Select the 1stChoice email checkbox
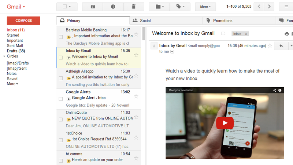This screenshot has height=165, width=293. tap(61, 140)
